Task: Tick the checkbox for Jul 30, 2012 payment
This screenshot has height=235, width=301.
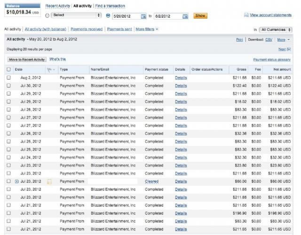Action: pos(8,85)
